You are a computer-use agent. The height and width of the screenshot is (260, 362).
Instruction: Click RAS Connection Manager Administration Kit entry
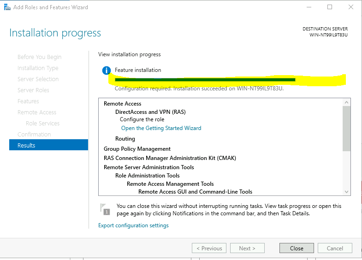tap(170, 158)
